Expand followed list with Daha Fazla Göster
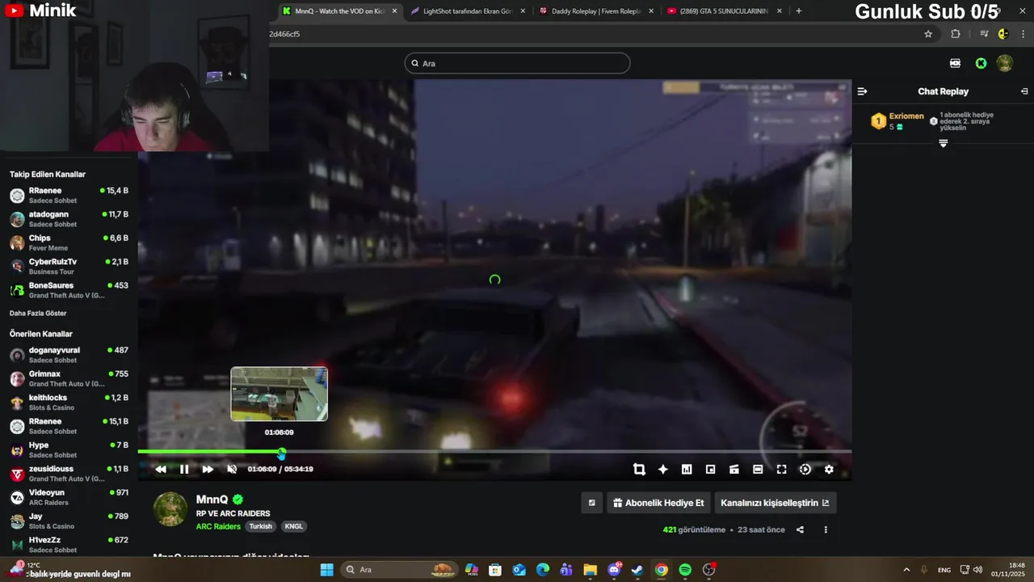Viewport: 1034px width, 582px height. [x=38, y=314]
